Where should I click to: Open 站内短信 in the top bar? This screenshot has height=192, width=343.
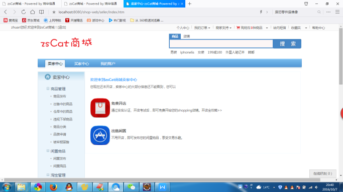[x=280, y=27]
